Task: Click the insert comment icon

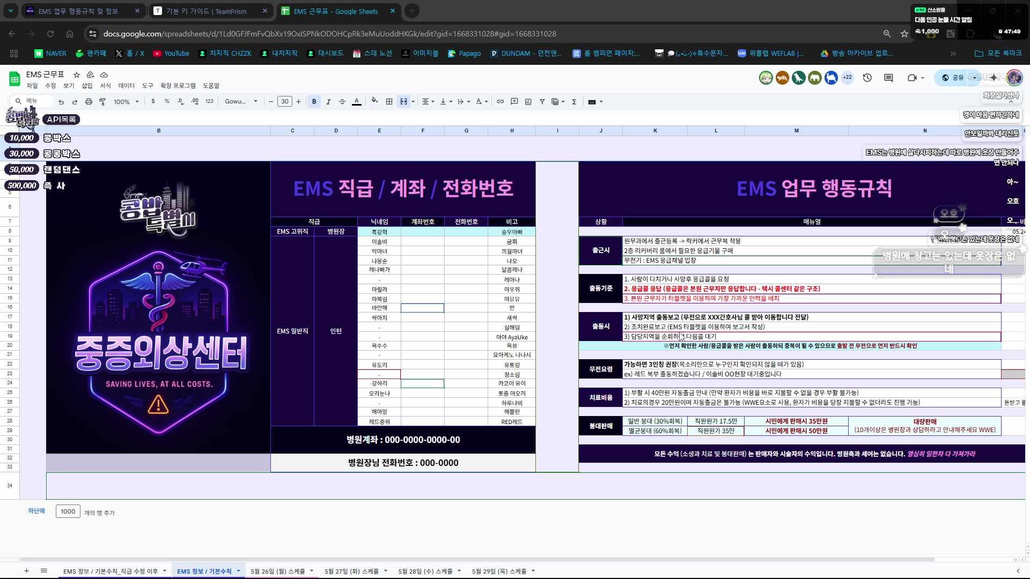Action: point(514,101)
